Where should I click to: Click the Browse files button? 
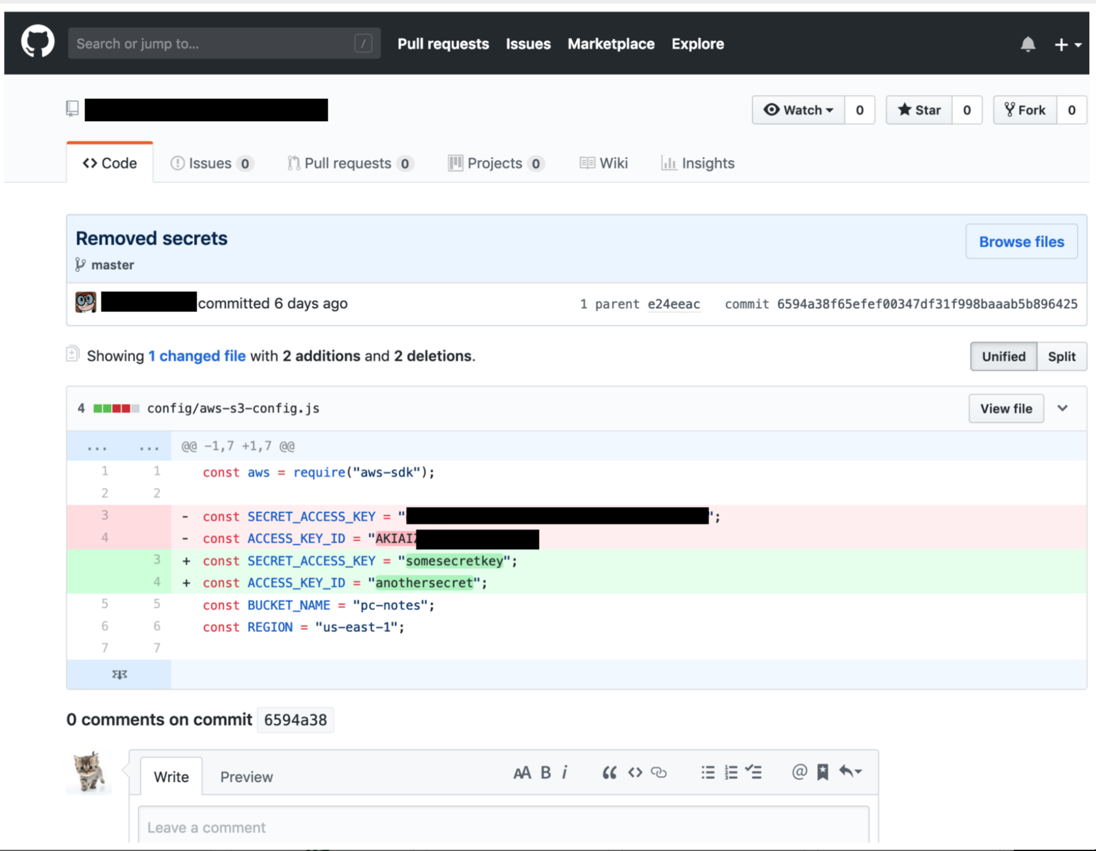(1021, 242)
